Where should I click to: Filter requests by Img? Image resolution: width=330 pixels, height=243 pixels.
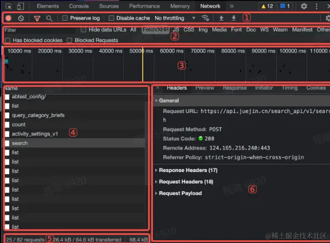click(203, 29)
